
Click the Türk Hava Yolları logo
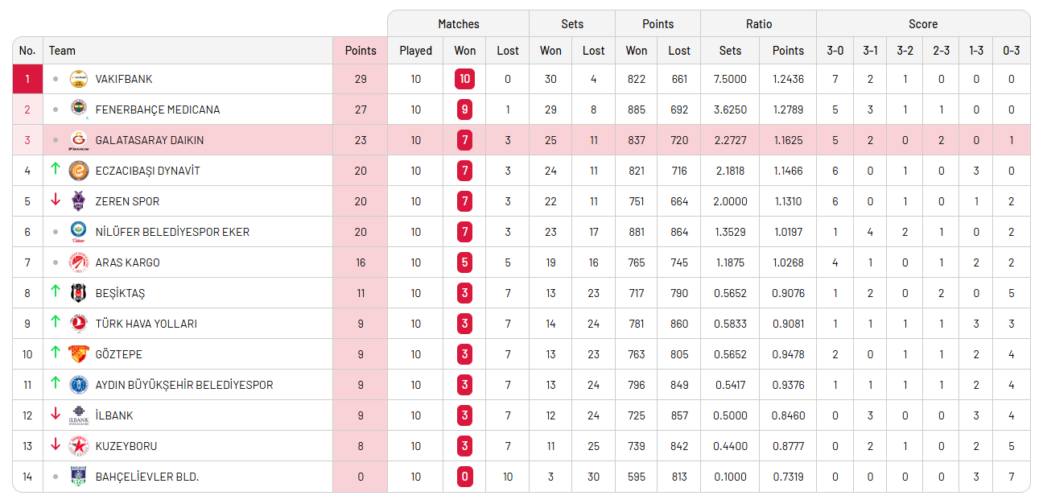tap(78, 324)
